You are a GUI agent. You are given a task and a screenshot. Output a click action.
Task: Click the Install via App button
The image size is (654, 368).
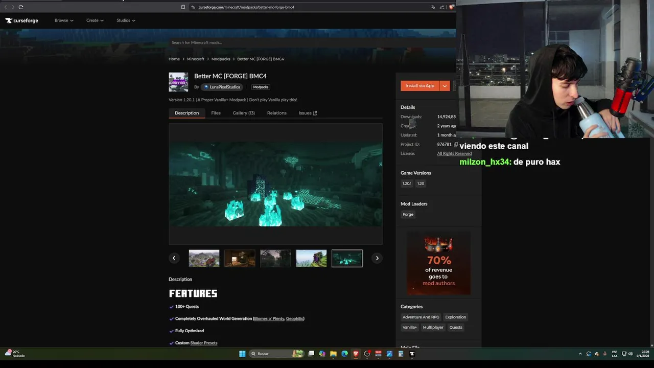point(420,86)
